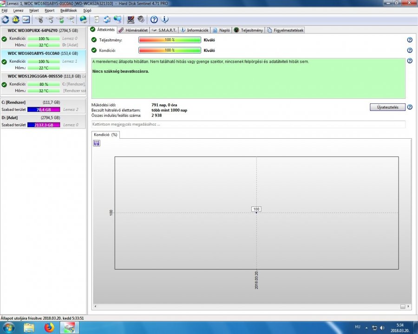Open the Riport menu
The height and width of the screenshot is (334, 418).
[49, 10]
